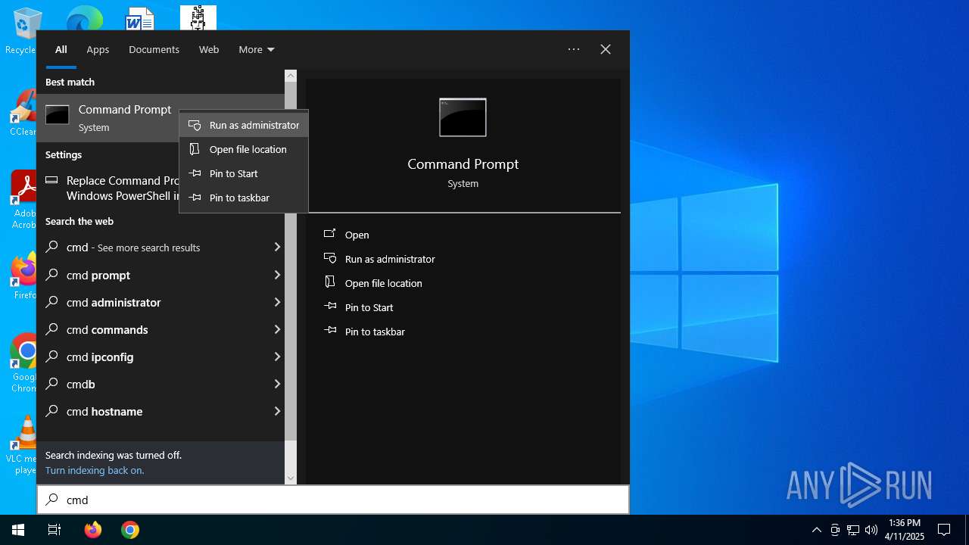Open network icon in system tray

(853, 530)
